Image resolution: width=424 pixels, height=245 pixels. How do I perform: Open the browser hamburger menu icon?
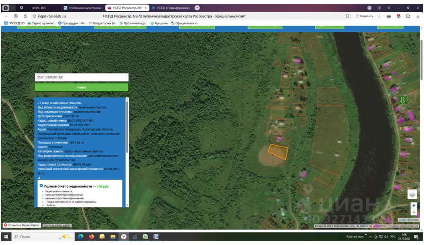(389, 8)
